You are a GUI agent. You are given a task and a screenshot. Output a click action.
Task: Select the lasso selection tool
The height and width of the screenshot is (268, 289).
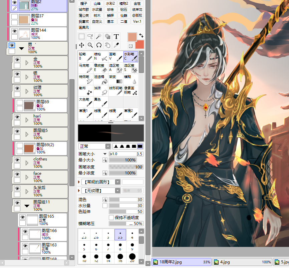tap(90, 37)
